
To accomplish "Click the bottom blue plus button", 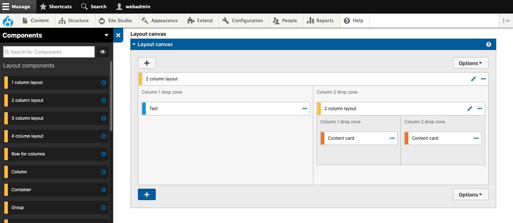I will [147, 194].
